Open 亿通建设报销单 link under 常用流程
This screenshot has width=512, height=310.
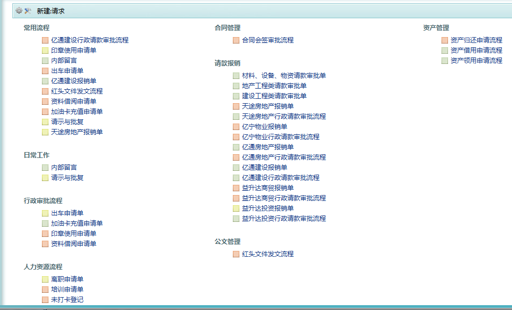pyautogui.click(x=74, y=81)
